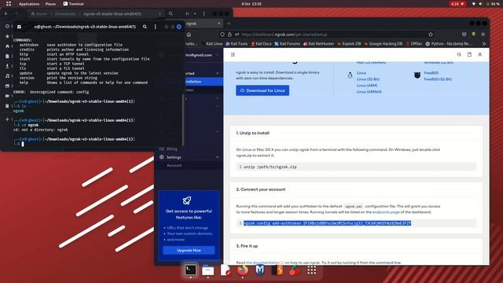Open Trash icon in file manager sidebar
This screenshot has width=503, height=283.
pos(7,105)
